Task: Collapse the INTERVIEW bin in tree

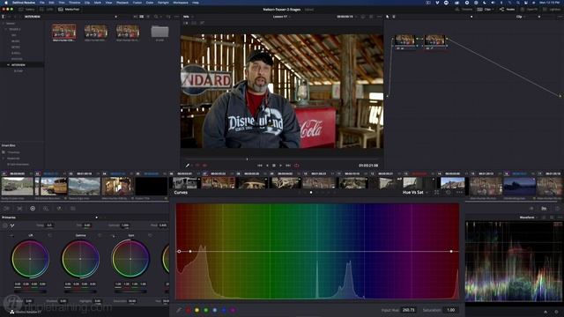Action: [8, 65]
